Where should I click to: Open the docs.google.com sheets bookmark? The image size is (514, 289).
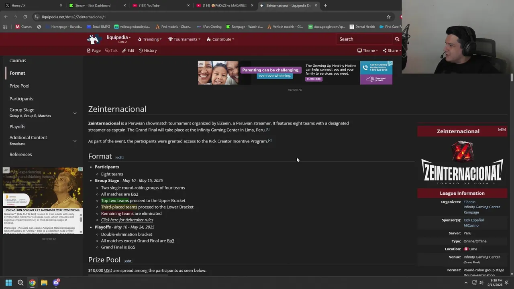click(326, 27)
